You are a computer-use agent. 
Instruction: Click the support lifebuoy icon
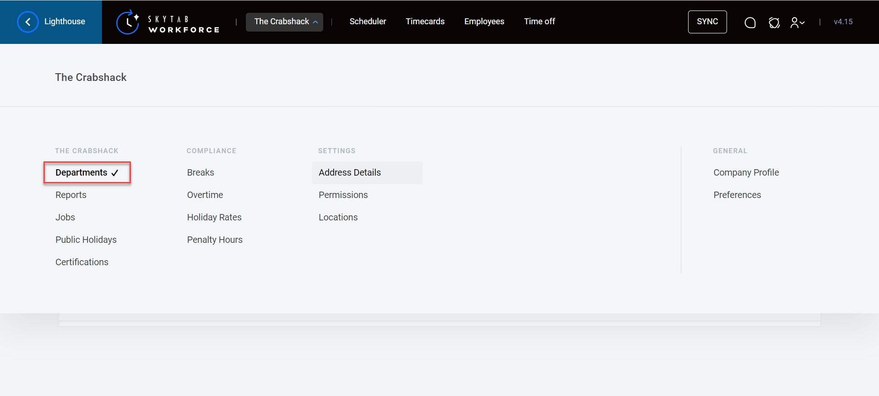774,22
